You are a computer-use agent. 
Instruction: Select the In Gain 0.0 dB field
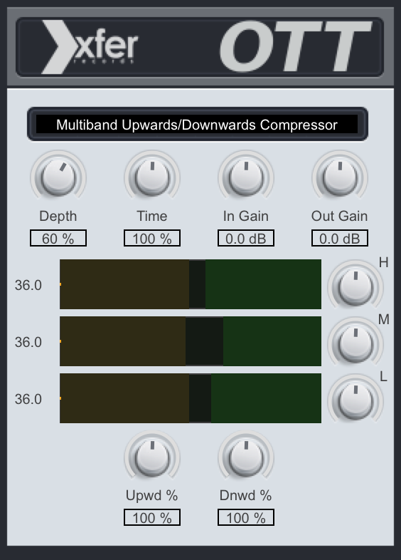coord(245,238)
